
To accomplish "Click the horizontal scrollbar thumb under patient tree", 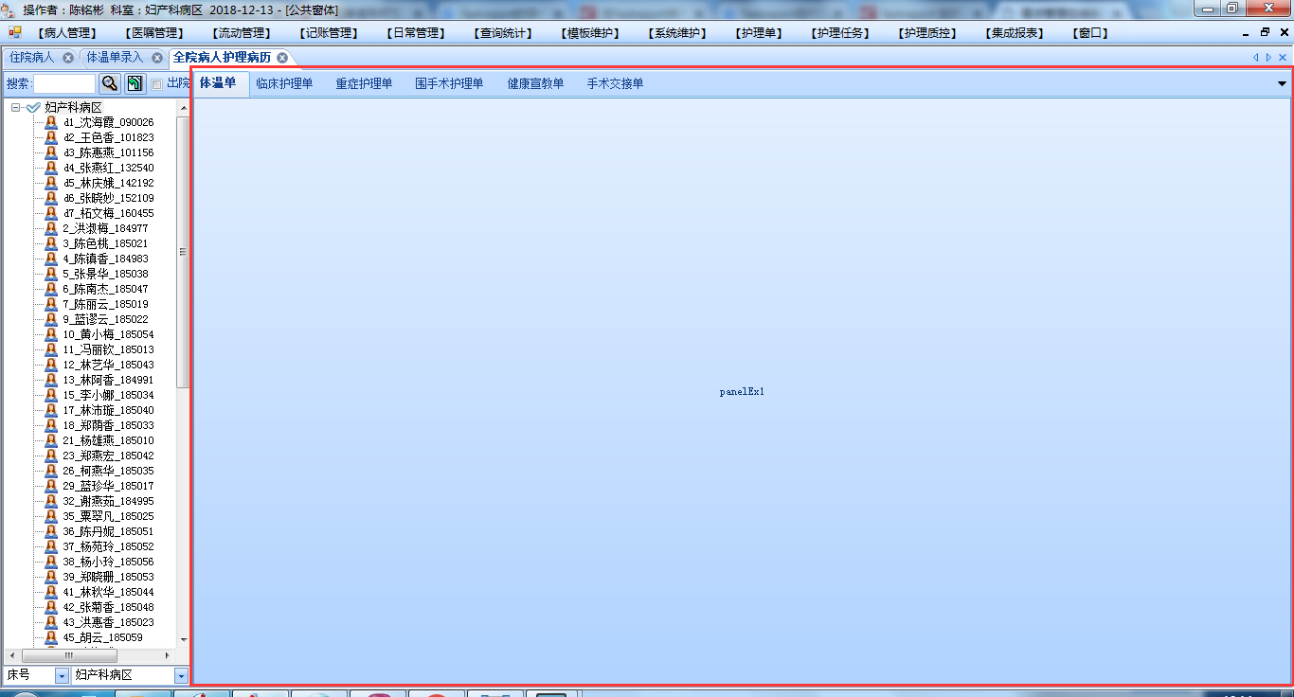I will coord(68,655).
